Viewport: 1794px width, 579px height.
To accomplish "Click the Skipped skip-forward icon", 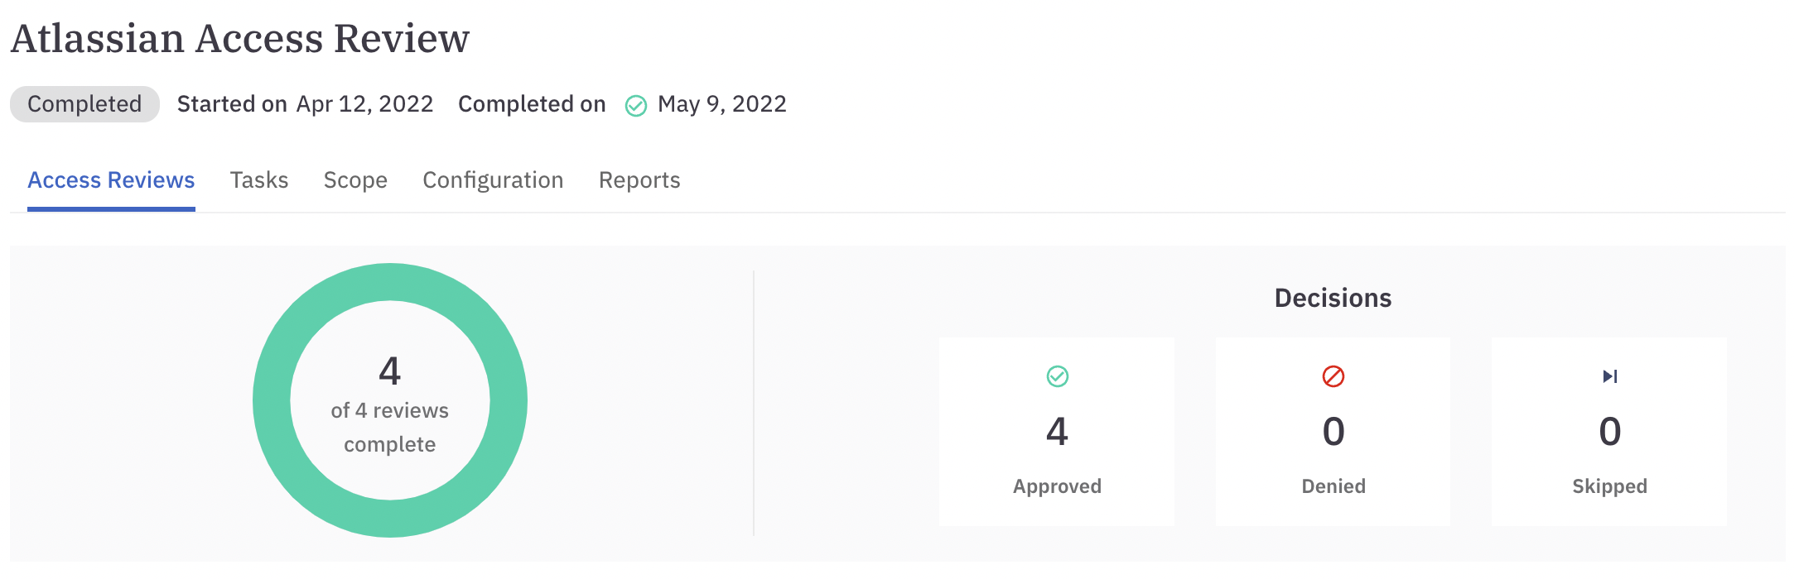I will pyautogui.click(x=1609, y=376).
